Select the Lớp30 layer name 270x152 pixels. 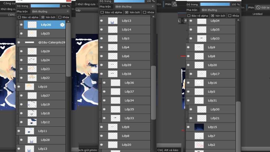click(215, 109)
